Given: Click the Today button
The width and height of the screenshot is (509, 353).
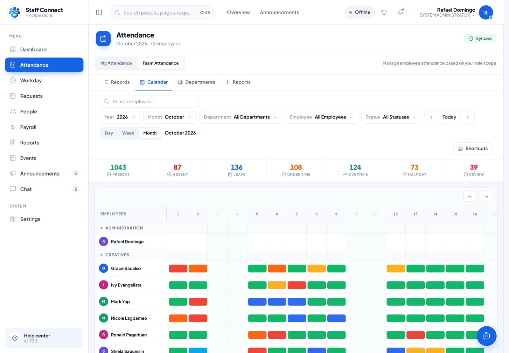Looking at the screenshot, I should [x=449, y=117].
